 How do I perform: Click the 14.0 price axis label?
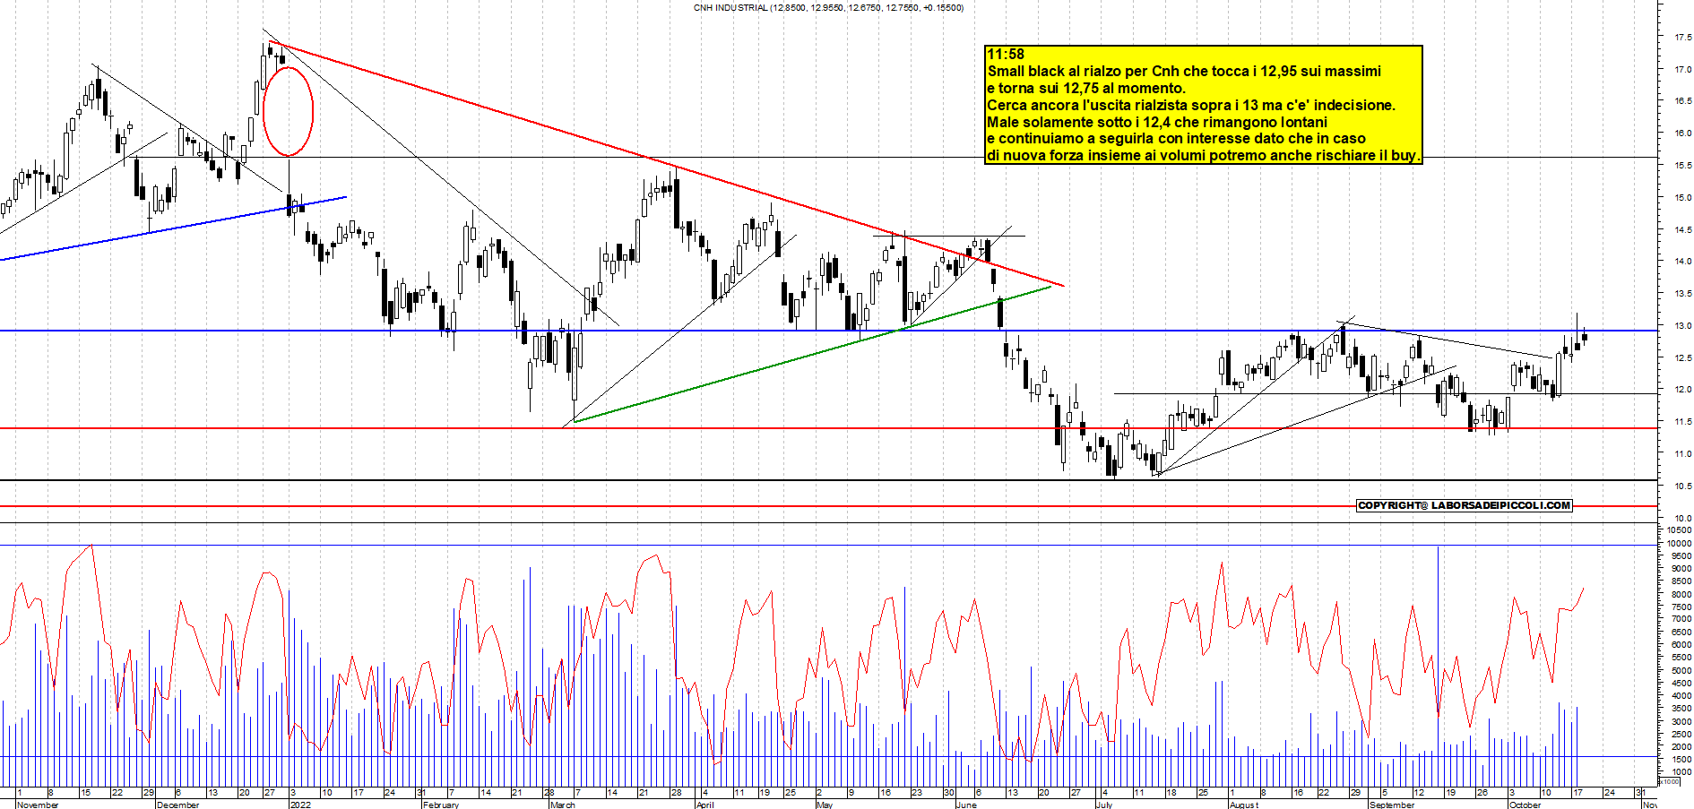point(1682,262)
